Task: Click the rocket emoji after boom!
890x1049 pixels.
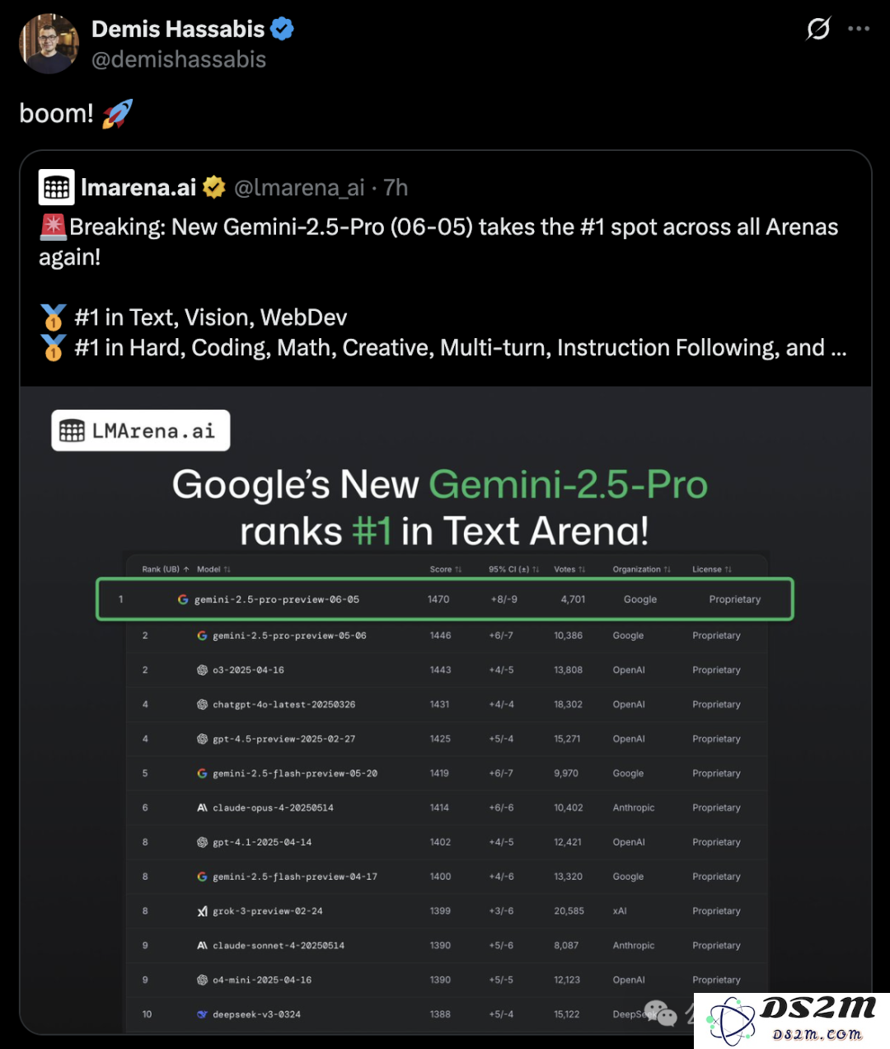Action: [117, 114]
